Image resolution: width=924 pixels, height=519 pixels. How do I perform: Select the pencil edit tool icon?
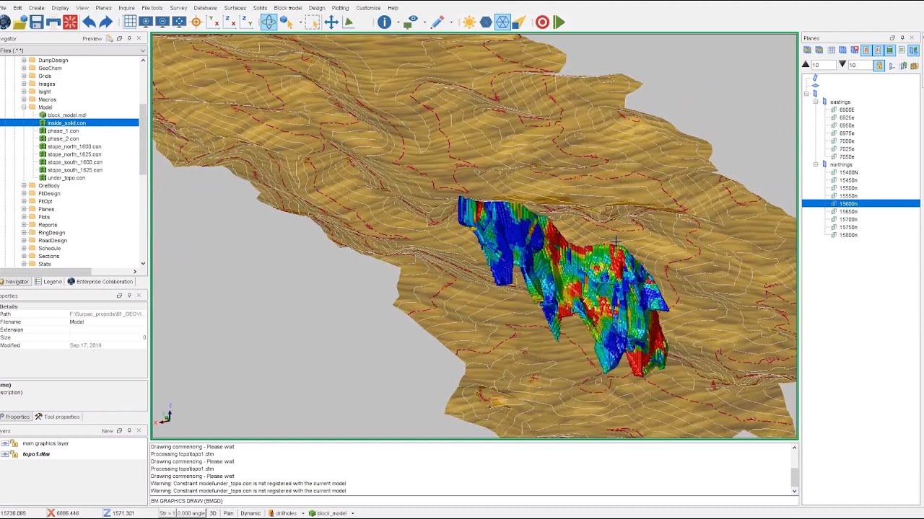pos(437,22)
